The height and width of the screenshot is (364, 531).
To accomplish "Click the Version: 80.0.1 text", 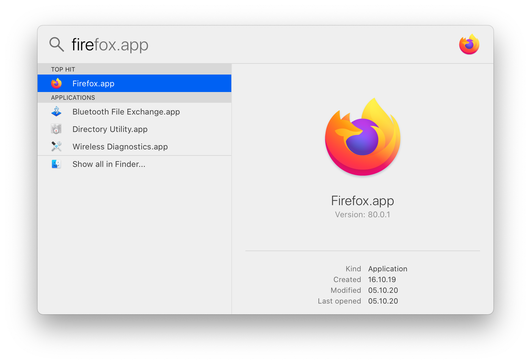I will pyautogui.click(x=362, y=215).
